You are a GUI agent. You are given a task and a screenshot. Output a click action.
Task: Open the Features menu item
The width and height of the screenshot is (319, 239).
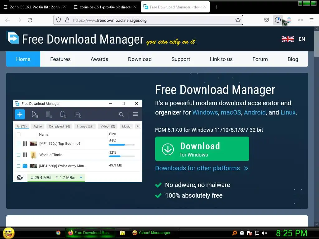60,59
